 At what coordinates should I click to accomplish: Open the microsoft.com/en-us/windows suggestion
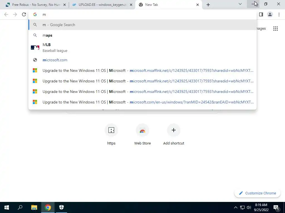coord(142,102)
